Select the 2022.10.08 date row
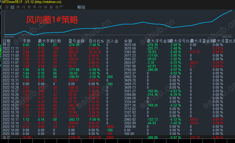 tap(11, 134)
